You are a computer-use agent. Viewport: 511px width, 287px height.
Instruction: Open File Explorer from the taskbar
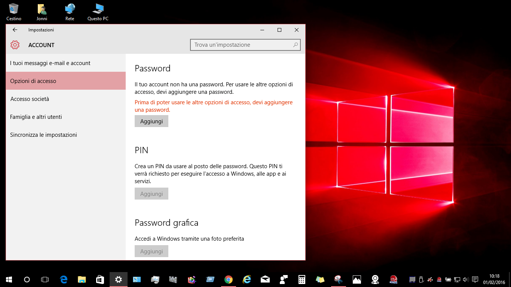pyautogui.click(x=82, y=279)
